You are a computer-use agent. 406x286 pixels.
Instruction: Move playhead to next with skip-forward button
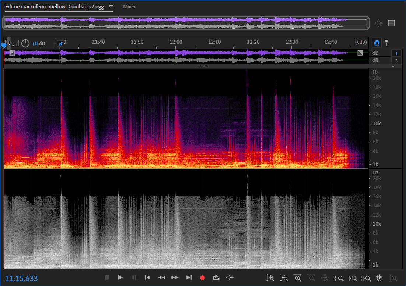[189, 278]
